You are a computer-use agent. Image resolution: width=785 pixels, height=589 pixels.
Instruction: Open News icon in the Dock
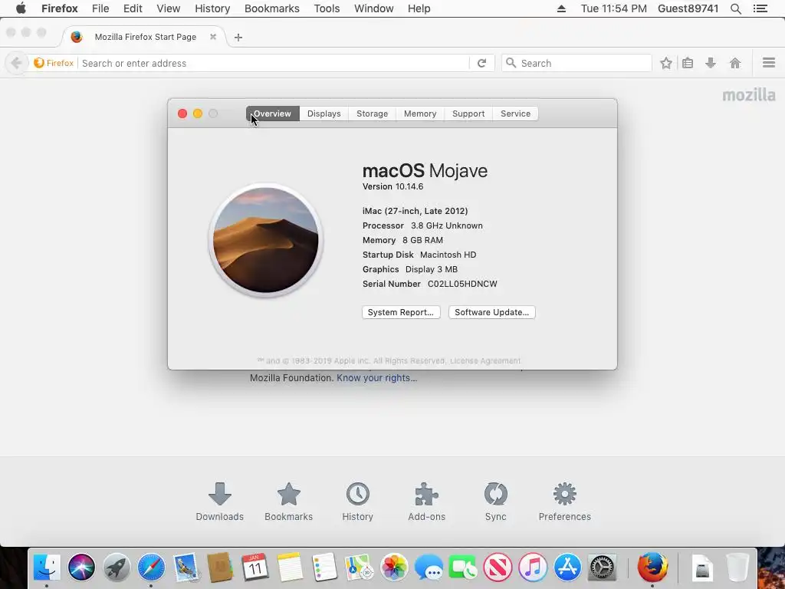pos(498,568)
